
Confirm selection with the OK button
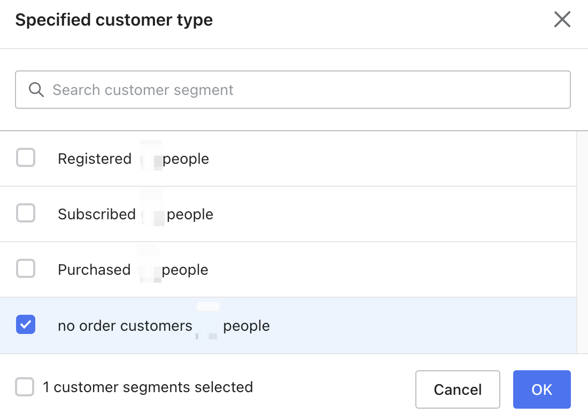click(x=541, y=389)
